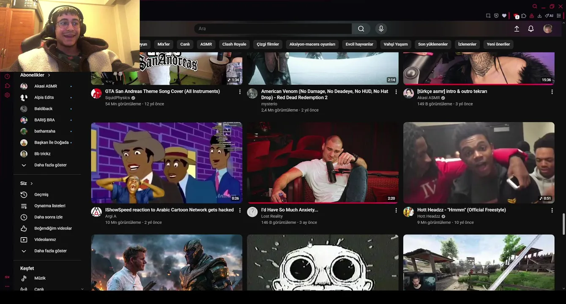The image size is (566, 304).
Task: Open the Easy Setup sliders icon
Action: click(x=559, y=16)
